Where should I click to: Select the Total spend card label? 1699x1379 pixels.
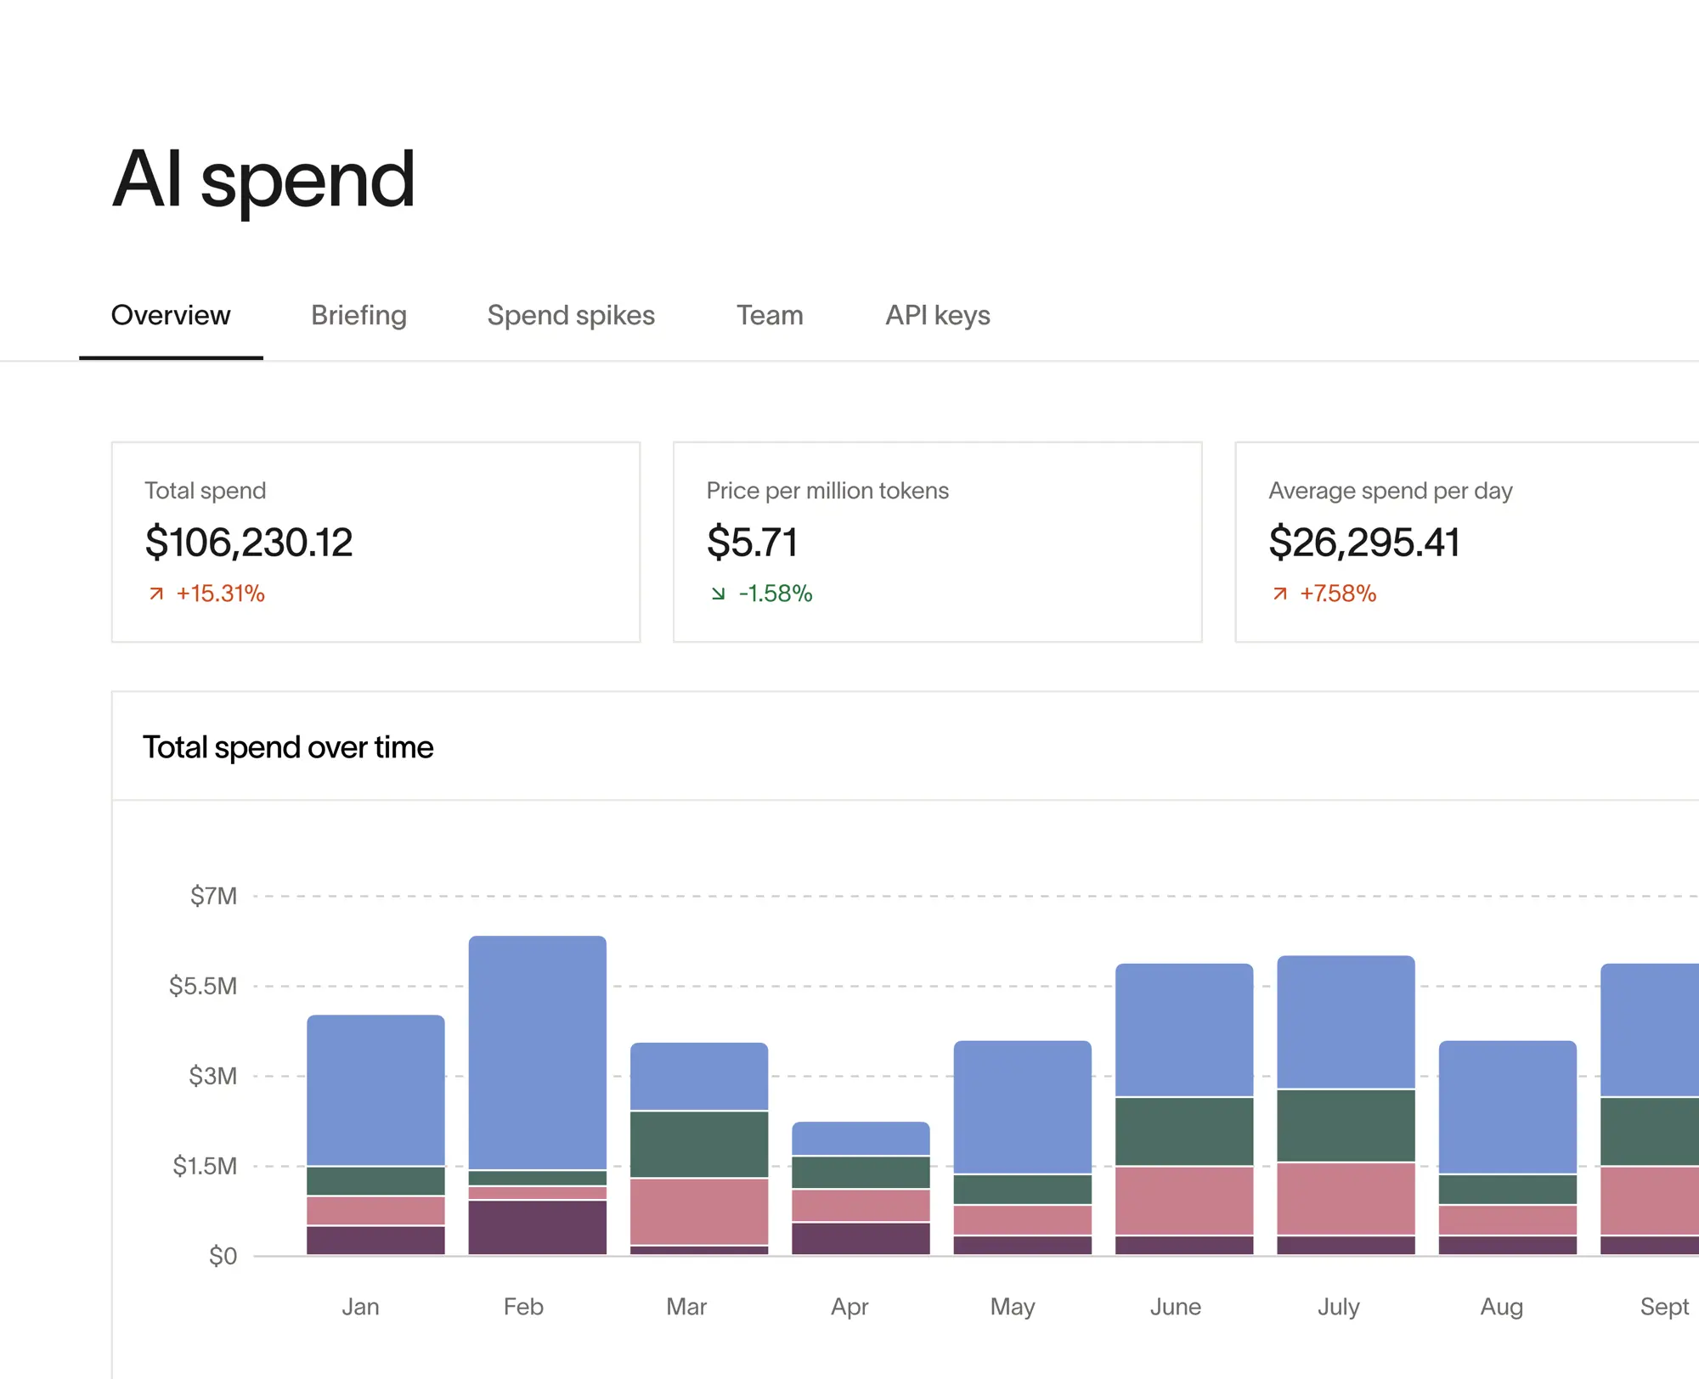point(206,491)
